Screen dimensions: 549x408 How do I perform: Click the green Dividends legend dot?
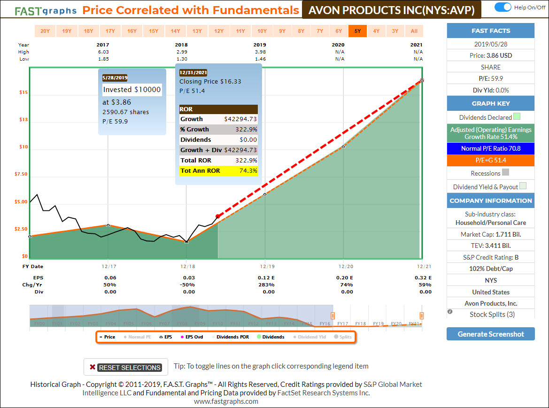tap(259, 337)
